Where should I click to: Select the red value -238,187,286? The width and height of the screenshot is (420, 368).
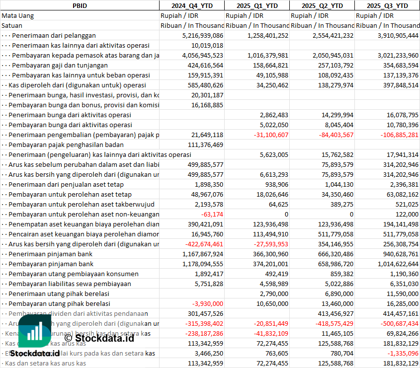click(x=204, y=333)
